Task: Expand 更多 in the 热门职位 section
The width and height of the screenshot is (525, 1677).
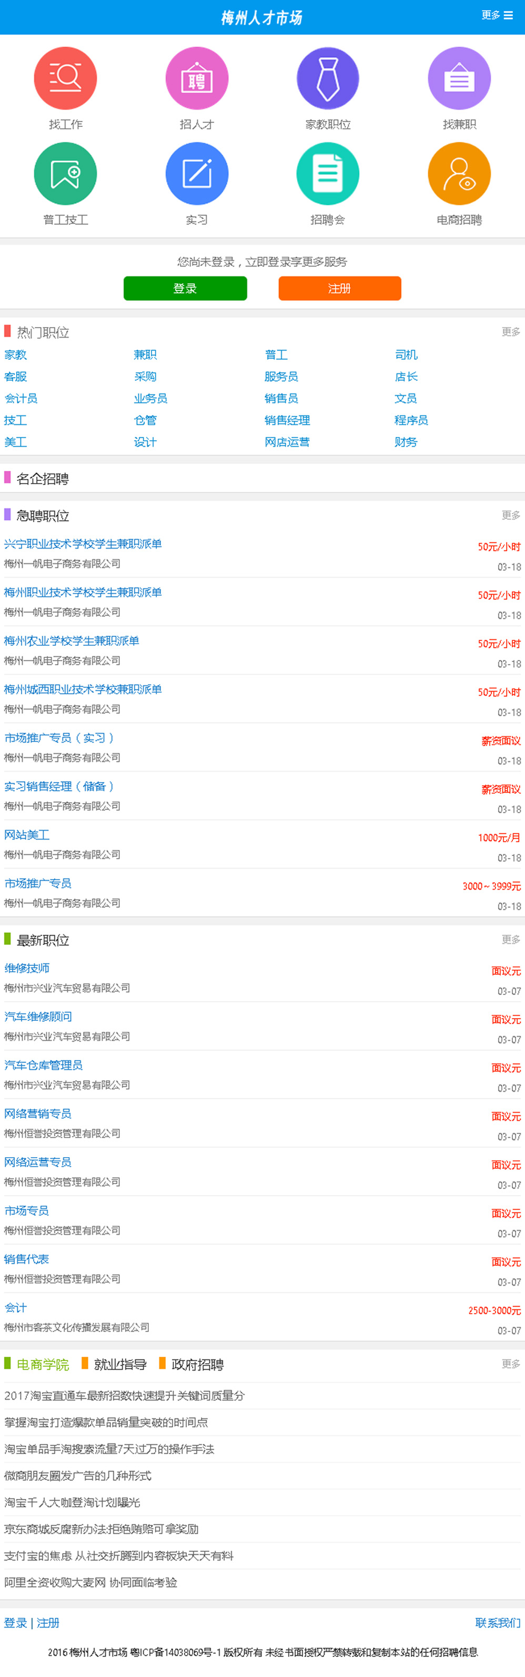Action: pos(511,332)
